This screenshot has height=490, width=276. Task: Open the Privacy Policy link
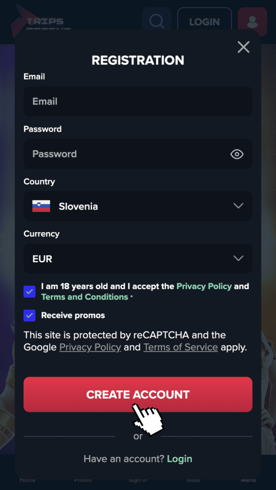[x=204, y=286]
